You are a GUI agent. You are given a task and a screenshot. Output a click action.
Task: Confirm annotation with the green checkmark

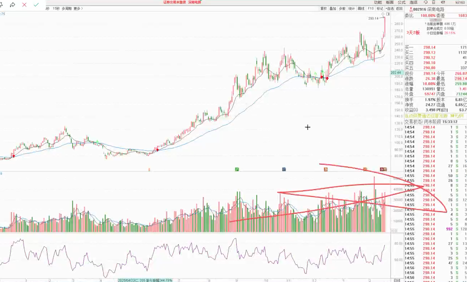(x=36, y=5)
